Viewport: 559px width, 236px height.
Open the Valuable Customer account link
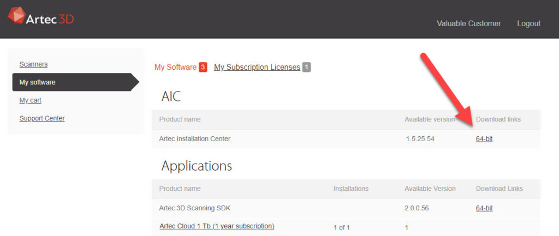pos(468,23)
